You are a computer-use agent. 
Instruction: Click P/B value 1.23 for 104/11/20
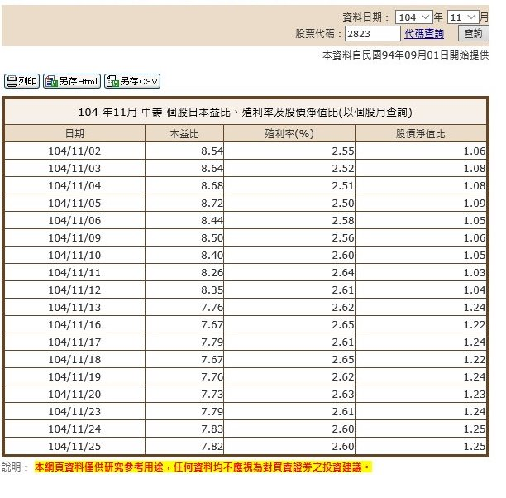(475, 395)
